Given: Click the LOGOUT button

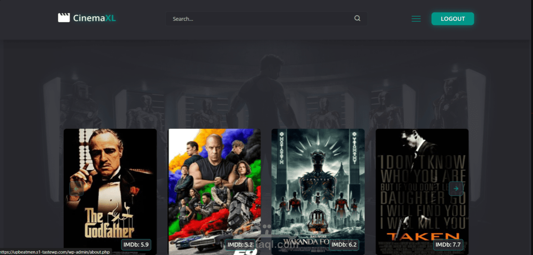Looking at the screenshot, I should (x=453, y=19).
